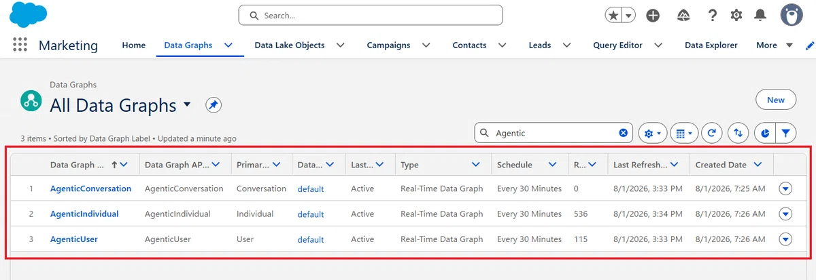Click the New button
Viewport: 816px width, 280px height.
click(776, 100)
